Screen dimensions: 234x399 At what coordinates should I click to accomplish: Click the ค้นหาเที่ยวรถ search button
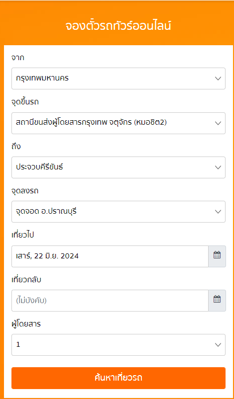pyautogui.click(x=118, y=378)
